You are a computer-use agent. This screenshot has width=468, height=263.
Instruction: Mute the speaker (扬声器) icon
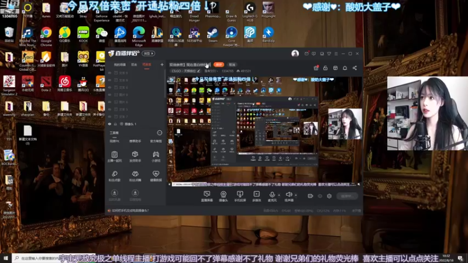(x=288, y=195)
